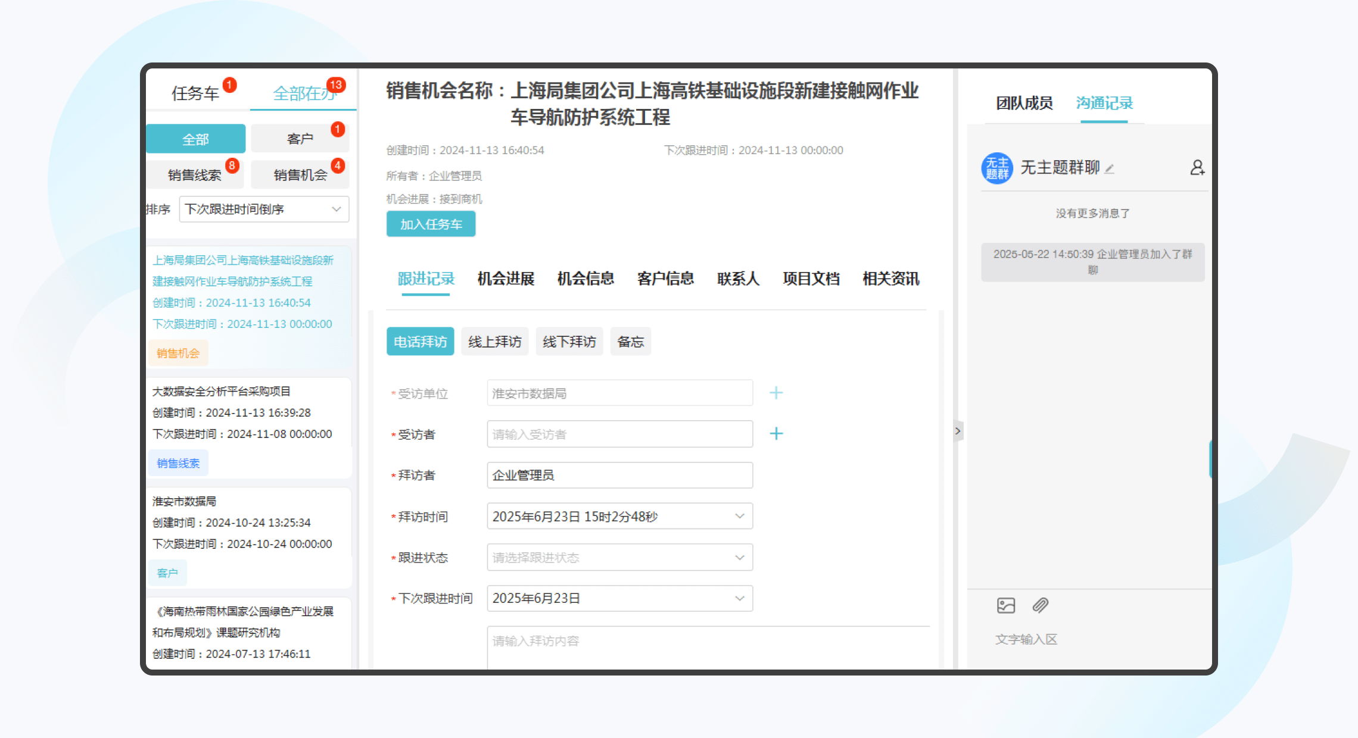Select the 销售线索 filter button

[195, 175]
